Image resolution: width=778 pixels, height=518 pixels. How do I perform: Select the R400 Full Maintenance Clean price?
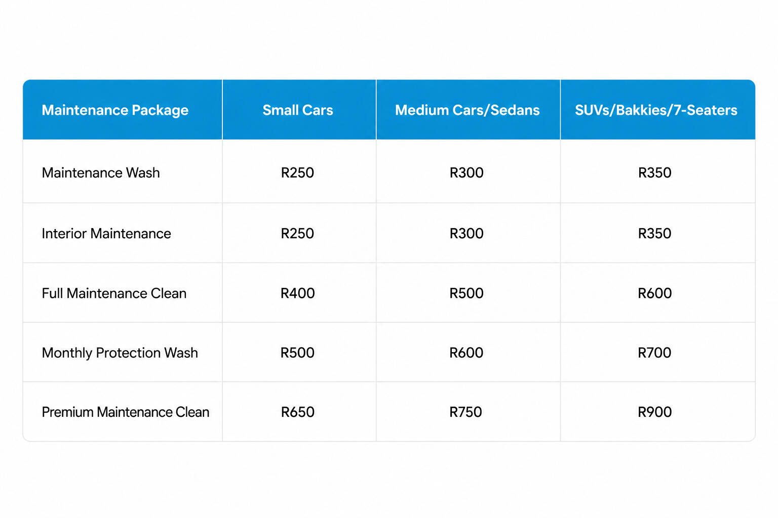pyautogui.click(x=298, y=293)
